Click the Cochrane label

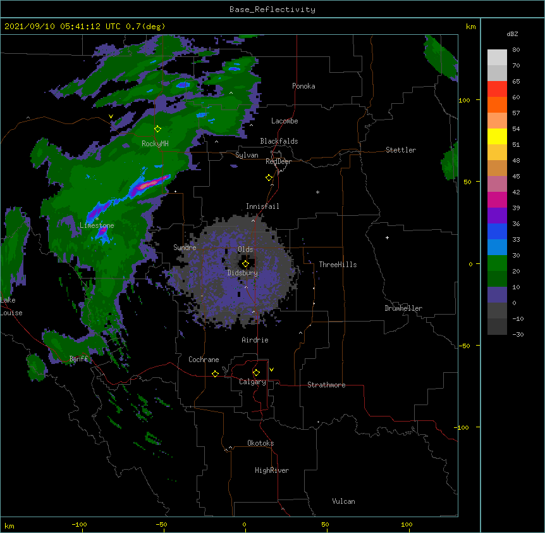(204, 360)
